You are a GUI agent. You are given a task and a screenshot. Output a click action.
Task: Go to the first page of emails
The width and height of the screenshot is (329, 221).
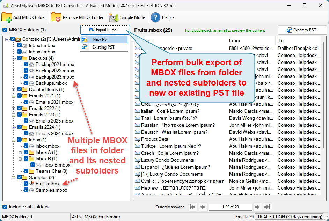[x=192, y=207]
